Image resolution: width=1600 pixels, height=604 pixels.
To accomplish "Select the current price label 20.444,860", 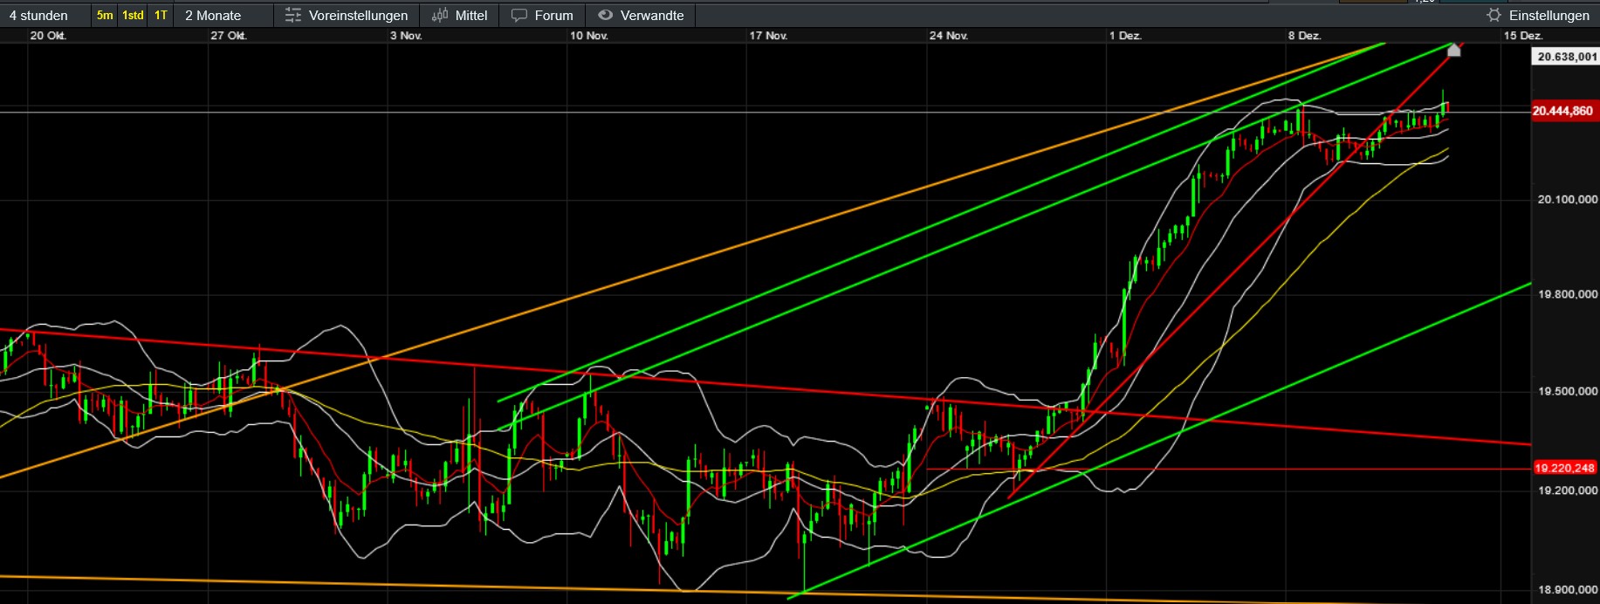I will tap(1563, 111).
